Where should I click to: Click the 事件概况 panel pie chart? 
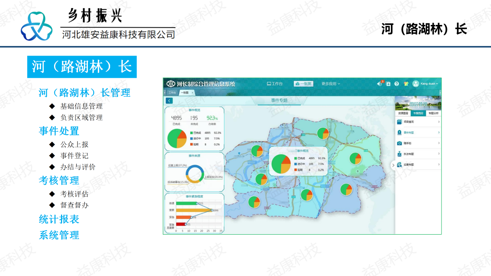point(177,138)
